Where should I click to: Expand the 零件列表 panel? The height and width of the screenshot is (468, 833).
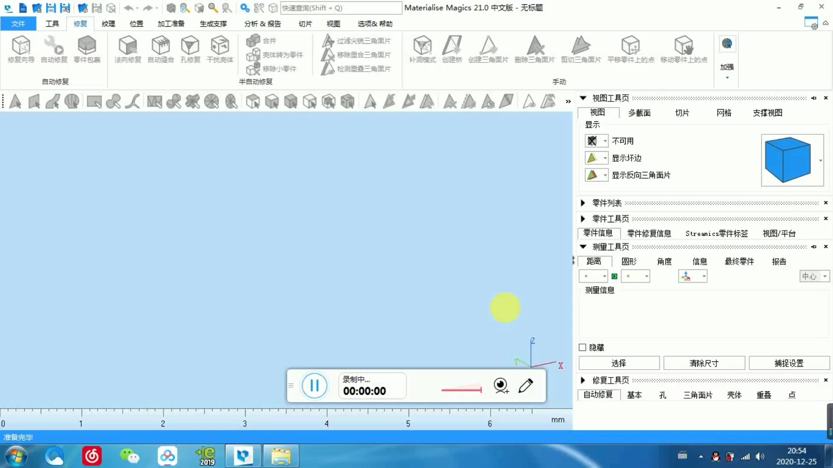583,203
